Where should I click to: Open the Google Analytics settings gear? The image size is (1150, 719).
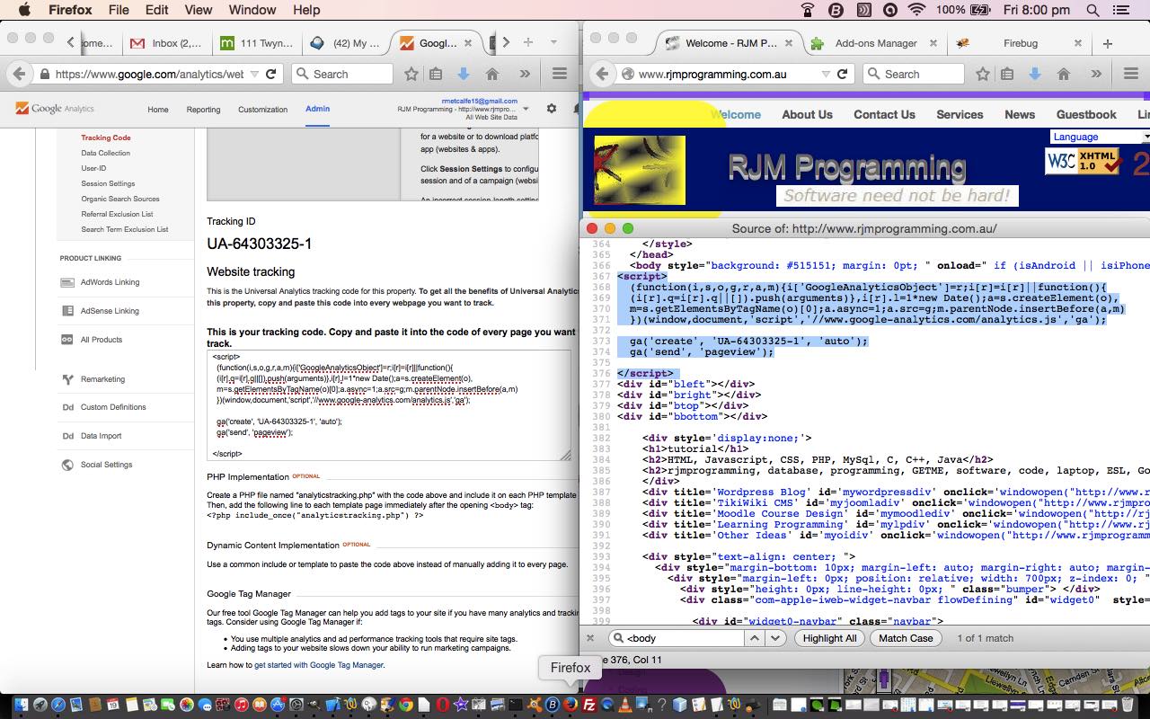(552, 109)
